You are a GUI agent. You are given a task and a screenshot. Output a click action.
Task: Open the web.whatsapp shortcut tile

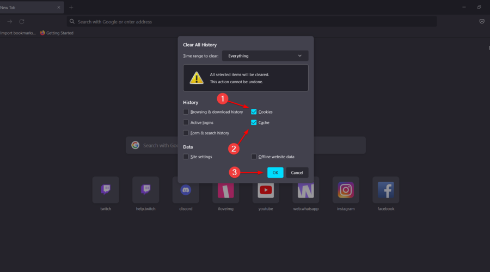305,190
